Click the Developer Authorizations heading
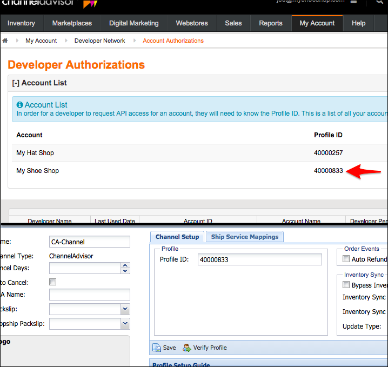 point(76,65)
